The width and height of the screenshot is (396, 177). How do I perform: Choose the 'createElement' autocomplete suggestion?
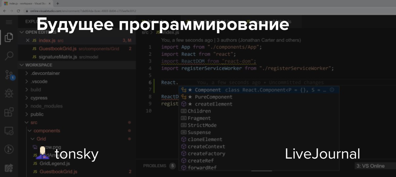pos(259,104)
